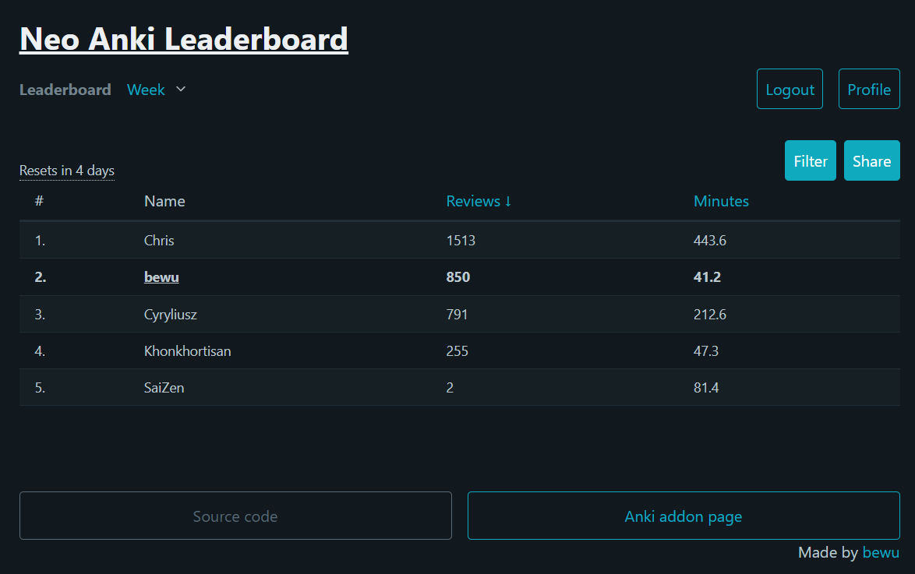Open the bewu username link in table
The width and height of the screenshot is (915, 574).
(x=161, y=277)
